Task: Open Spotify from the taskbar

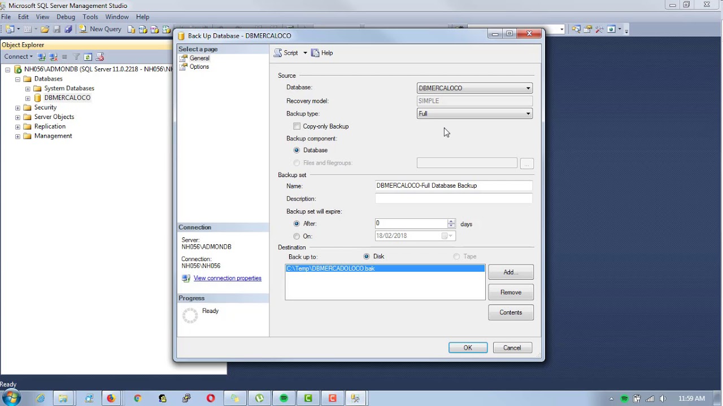Action: tap(284, 399)
